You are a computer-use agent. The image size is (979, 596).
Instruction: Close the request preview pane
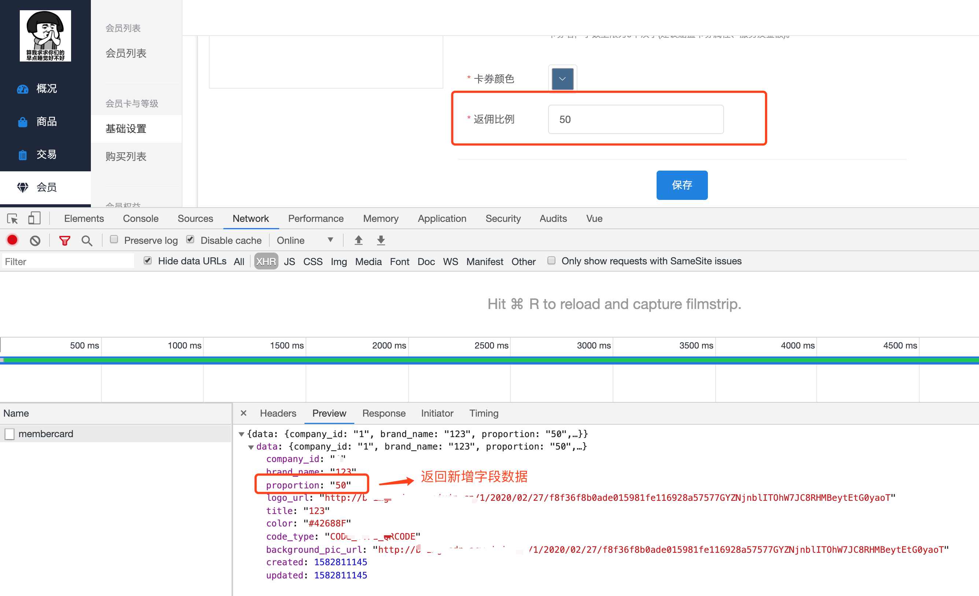(244, 413)
